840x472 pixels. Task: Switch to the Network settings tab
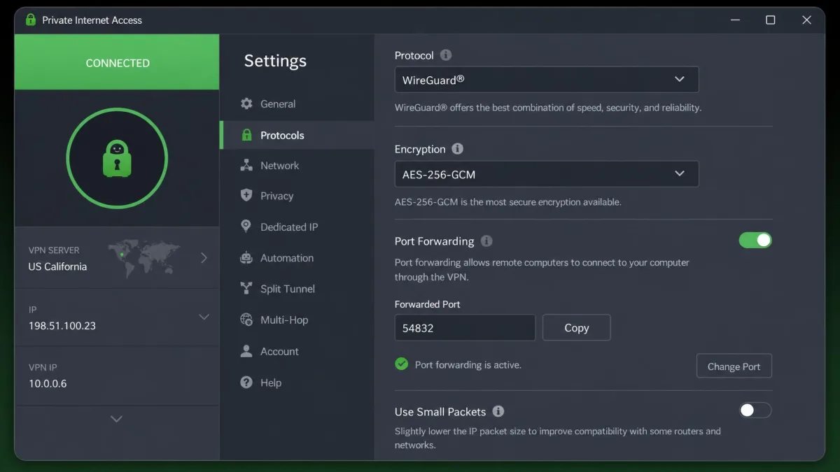pos(297,165)
